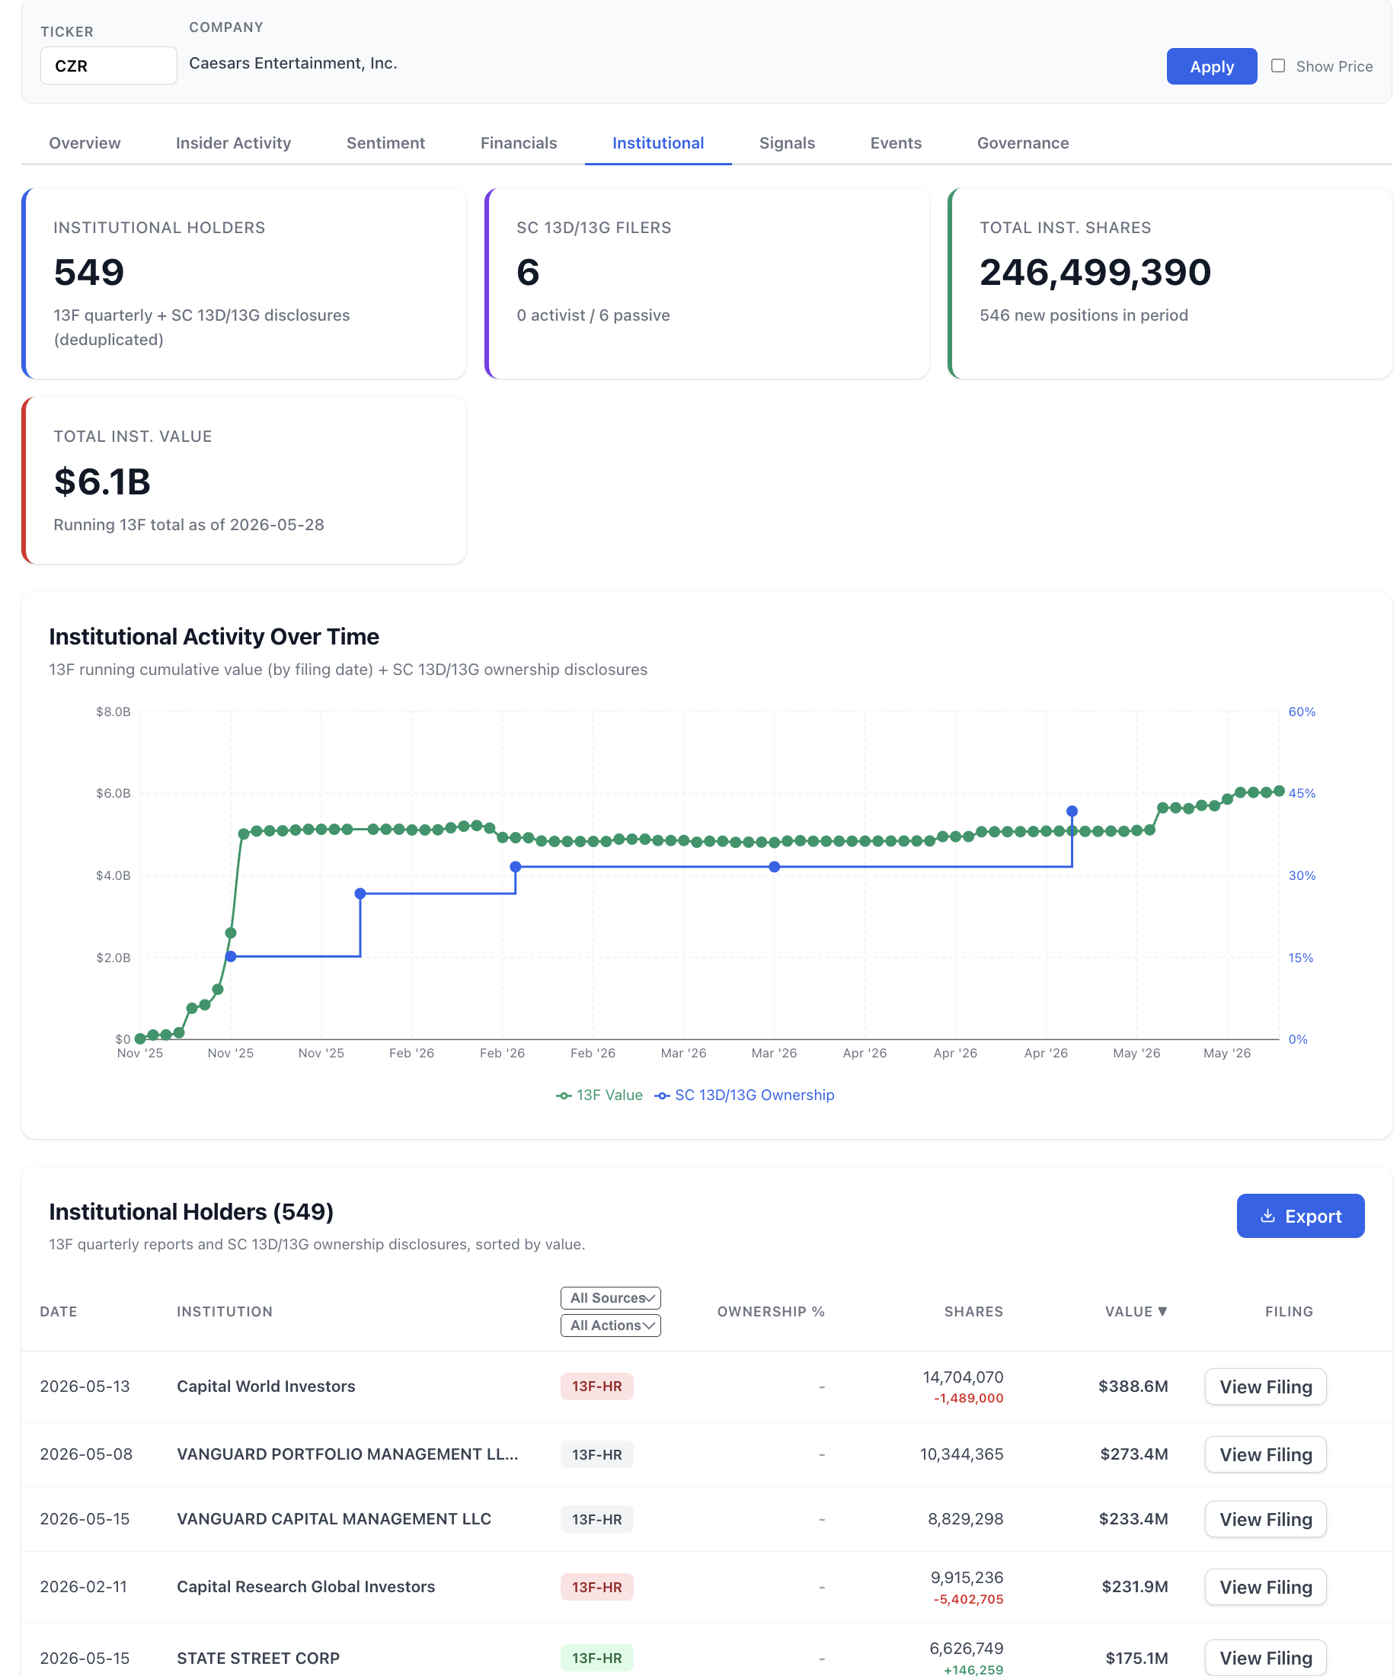View Filing for Vanguard Capital Management LLC
The image size is (1400, 1676).
(1264, 1519)
